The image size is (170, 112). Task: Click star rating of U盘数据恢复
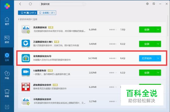tap(113, 73)
